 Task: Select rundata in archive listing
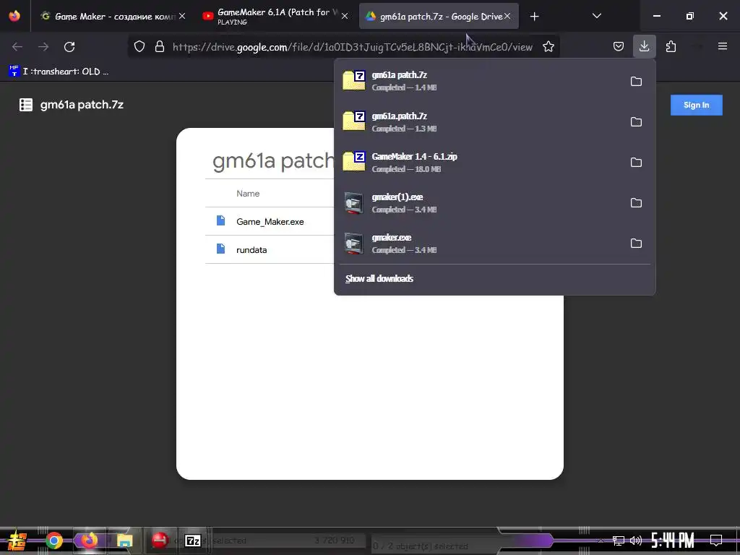point(251,249)
